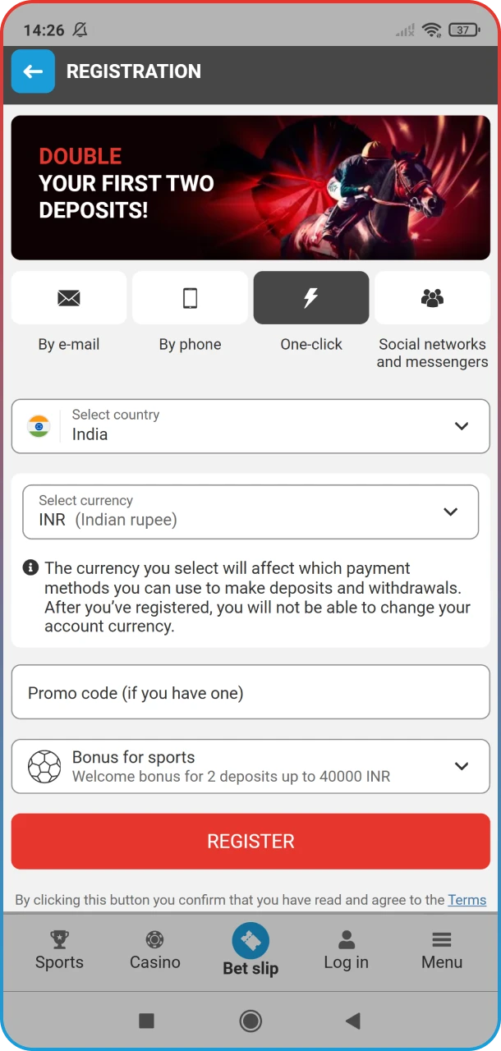The width and height of the screenshot is (501, 1051).
Task: Tap the Log in person icon
Action: [x=347, y=939]
